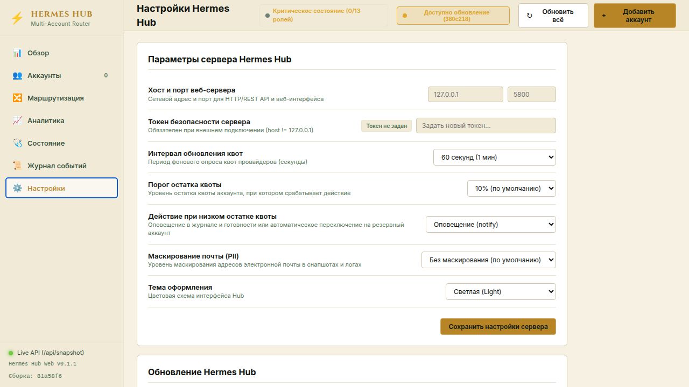689x387 pixels.
Task: Open Аналитика via its graph icon
Action: coord(17,120)
